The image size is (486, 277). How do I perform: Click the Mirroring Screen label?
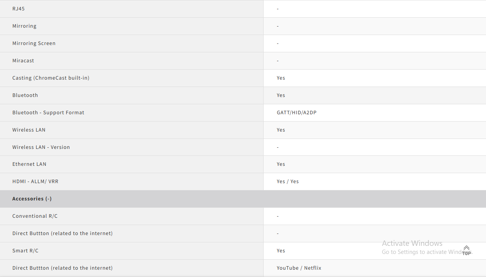[x=34, y=43]
